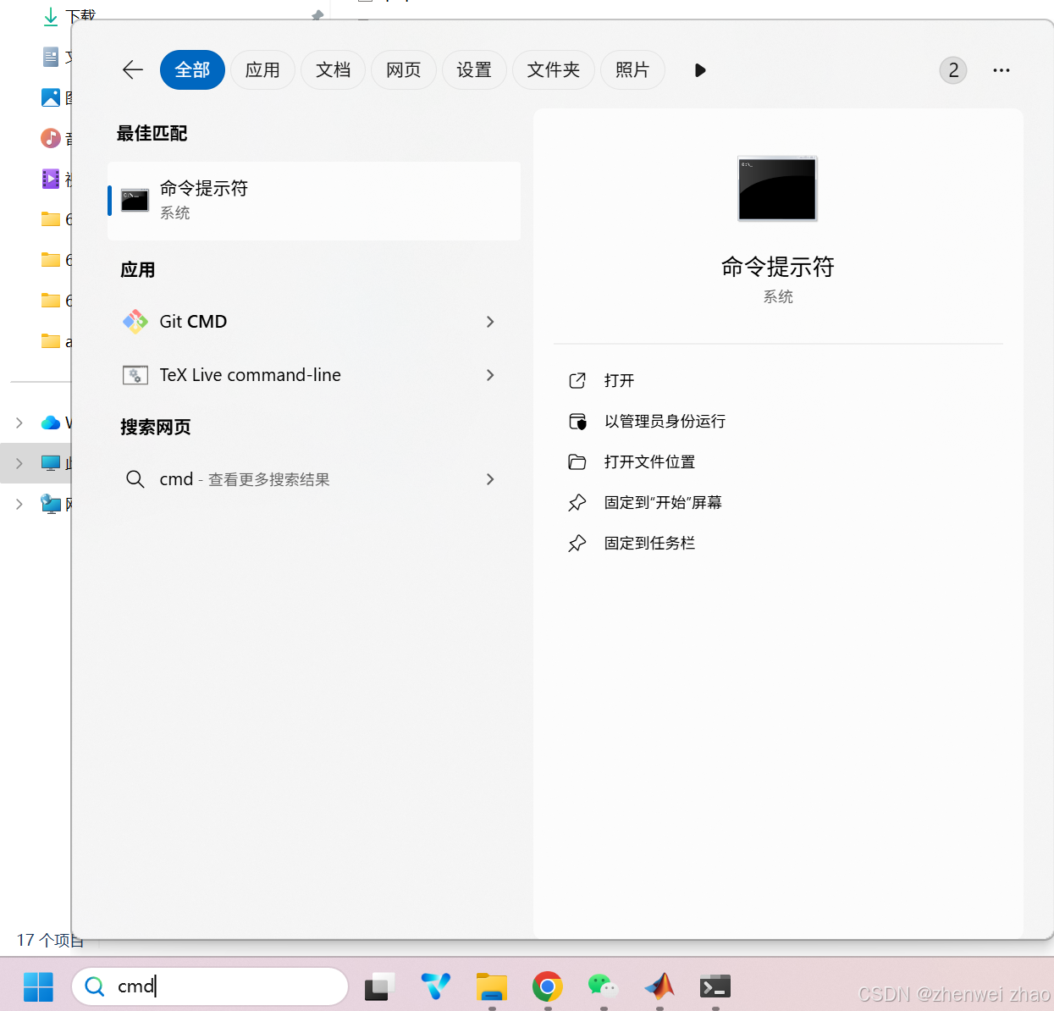Pin Command Prompt to the taskbar
Viewport: 1054px width, 1011px height.
650,543
